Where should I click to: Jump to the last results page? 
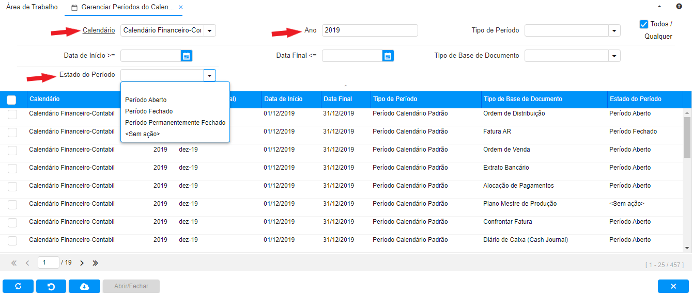95,263
